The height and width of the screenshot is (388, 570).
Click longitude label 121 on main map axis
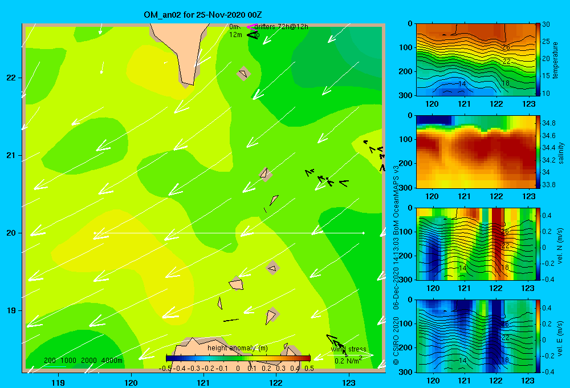pyautogui.click(x=203, y=382)
